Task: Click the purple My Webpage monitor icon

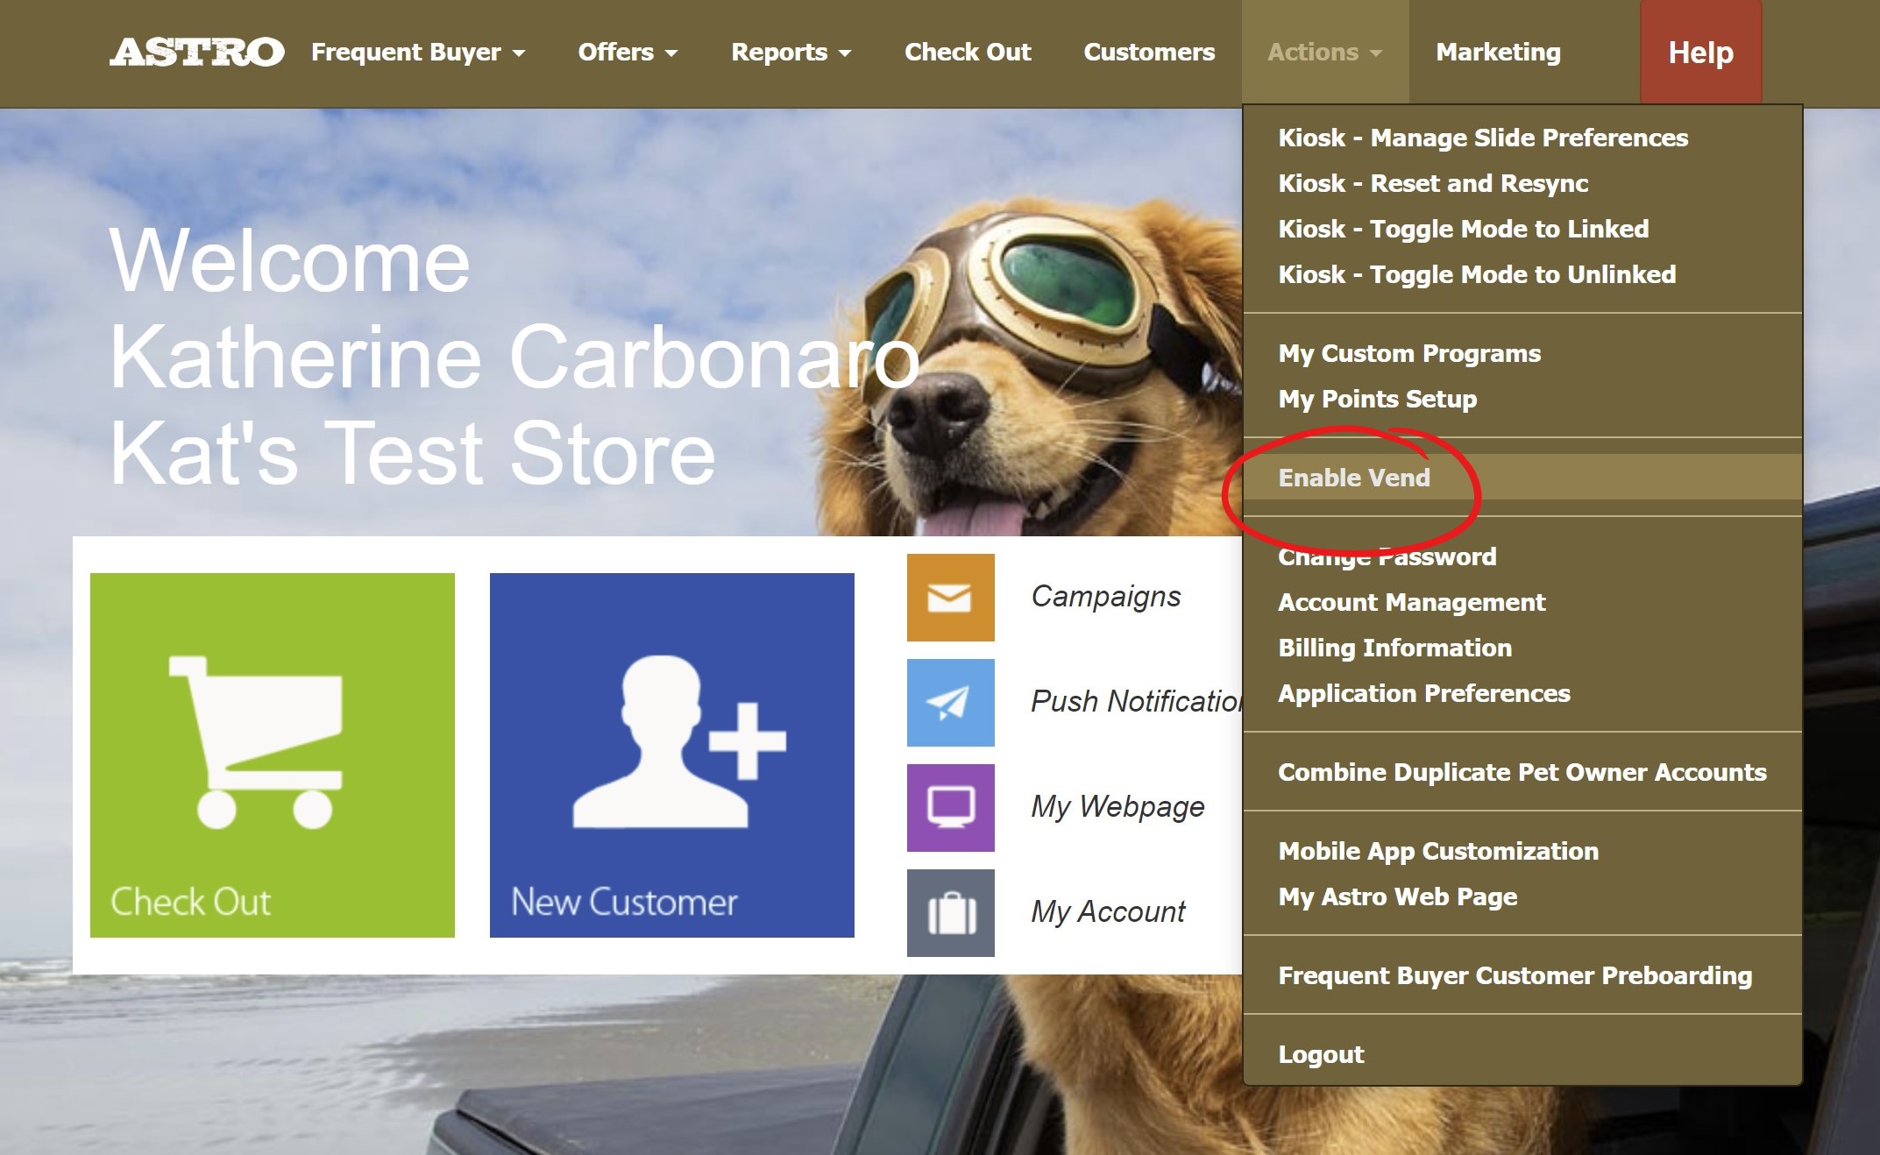Action: (950, 808)
